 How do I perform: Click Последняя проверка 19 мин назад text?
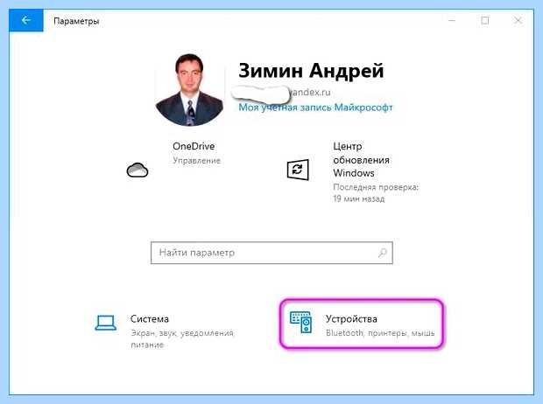tap(376, 193)
